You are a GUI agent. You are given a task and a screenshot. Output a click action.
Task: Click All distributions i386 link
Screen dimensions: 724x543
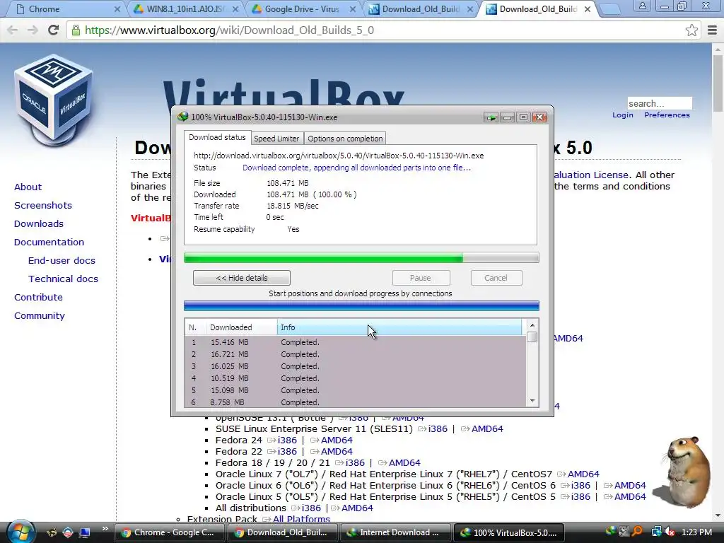coord(311,508)
